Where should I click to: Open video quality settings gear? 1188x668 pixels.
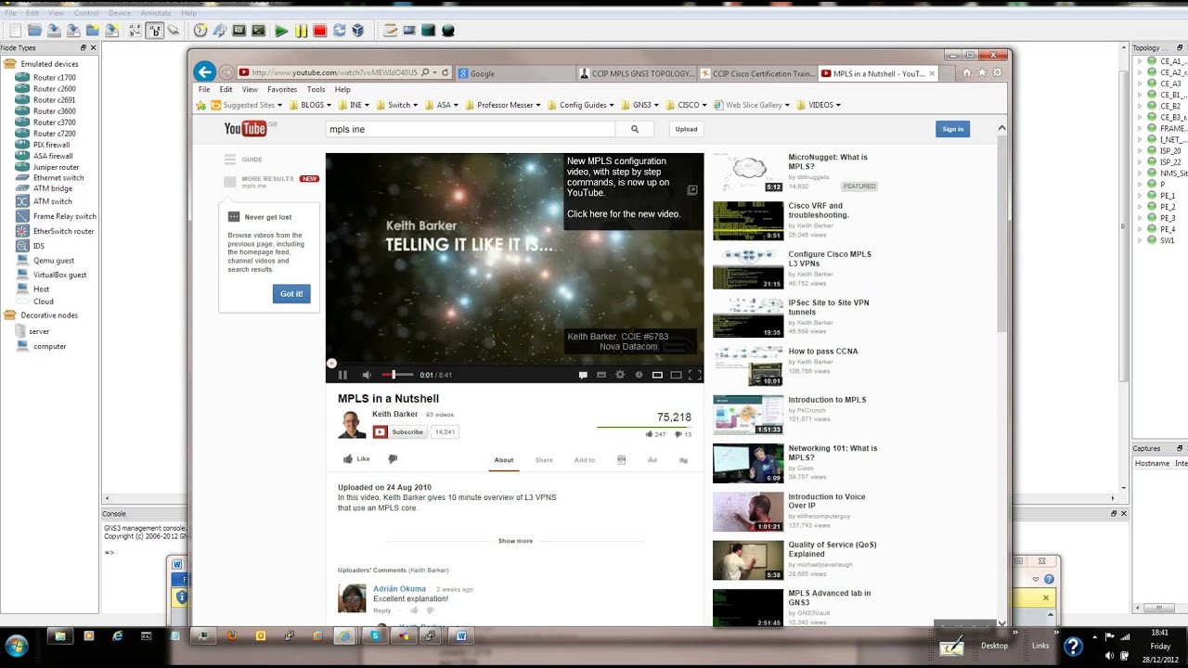(621, 375)
